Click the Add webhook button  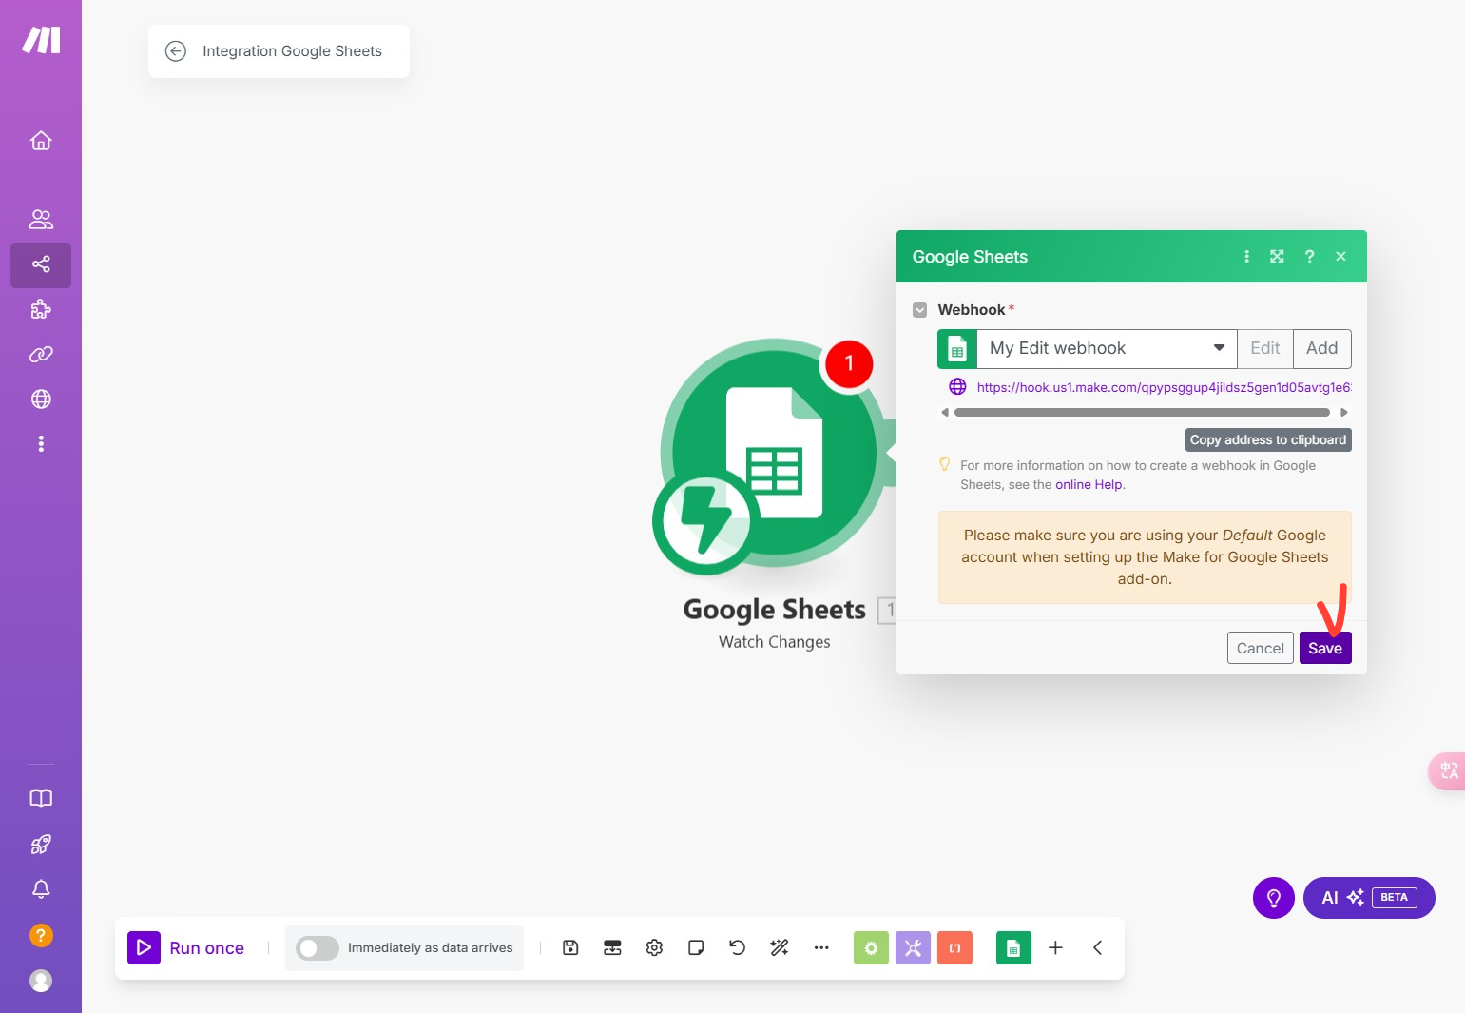[x=1321, y=349]
